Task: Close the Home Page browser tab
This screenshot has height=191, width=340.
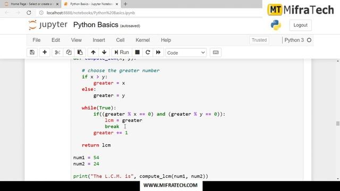Action: click(57, 4)
